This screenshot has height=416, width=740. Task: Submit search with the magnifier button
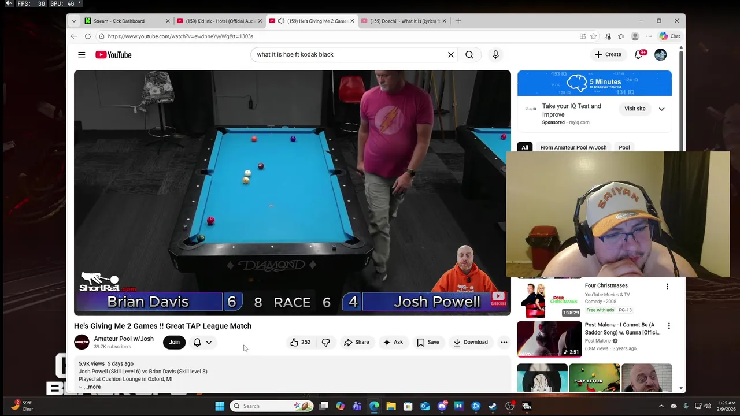(x=469, y=55)
